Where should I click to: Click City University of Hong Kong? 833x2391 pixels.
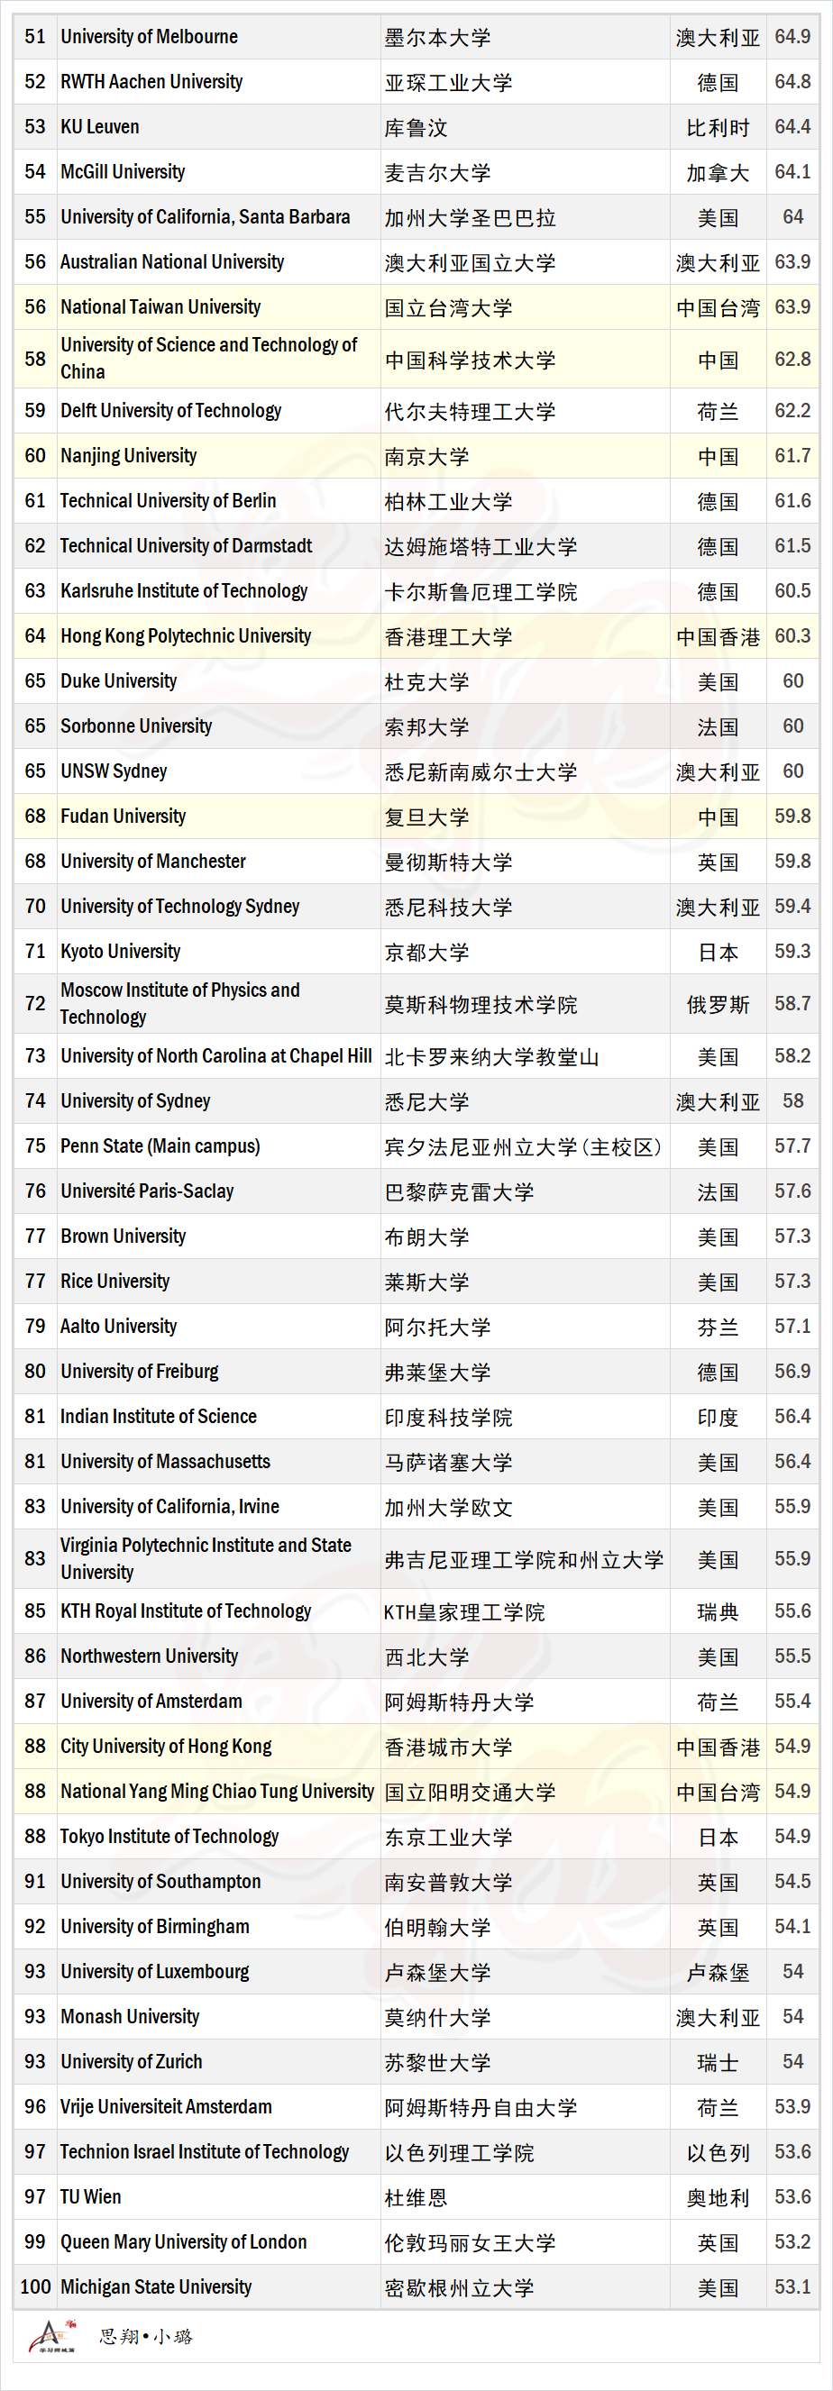(166, 1747)
